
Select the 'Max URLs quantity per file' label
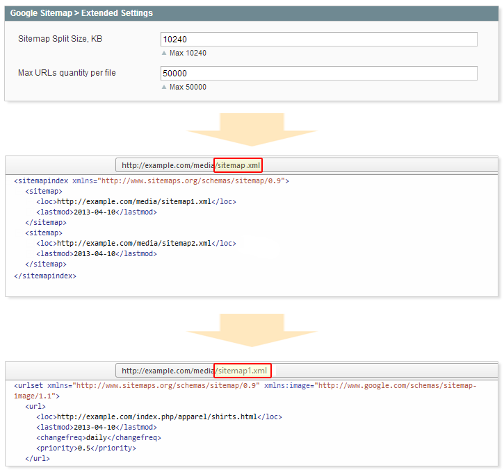pyautogui.click(x=67, y=73)
